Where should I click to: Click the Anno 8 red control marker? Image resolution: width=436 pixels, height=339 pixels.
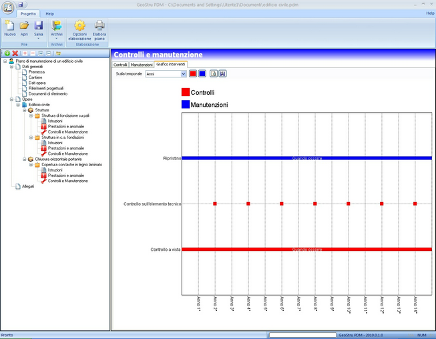314,204
